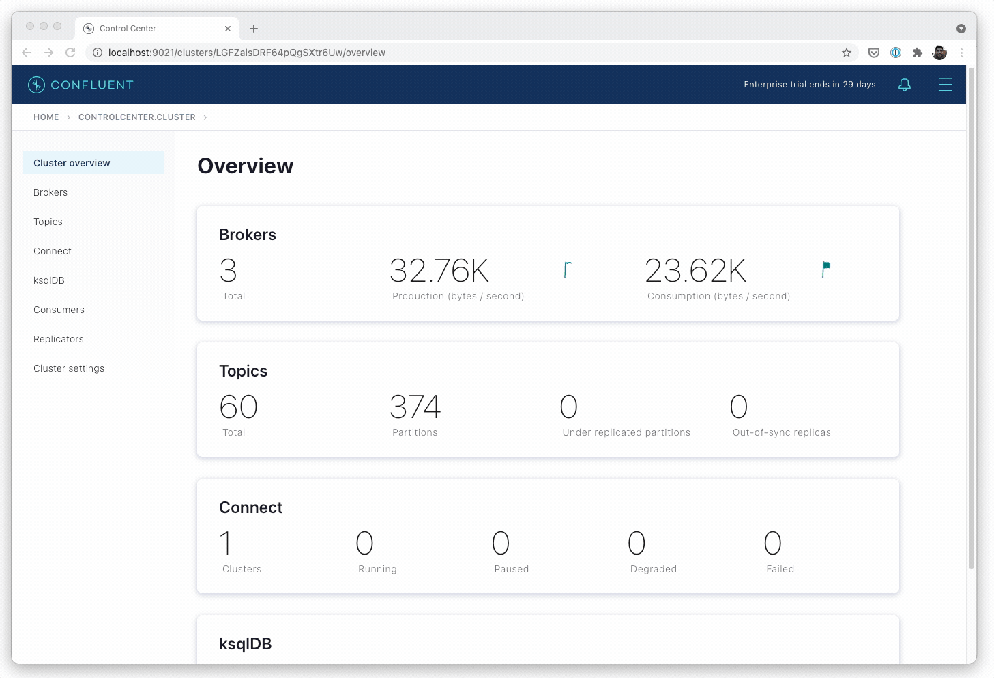The height and width of the screenshot is (678, 994).
Task: Open ksqlDB from the sidebar
Action: [x=49, y=280]
